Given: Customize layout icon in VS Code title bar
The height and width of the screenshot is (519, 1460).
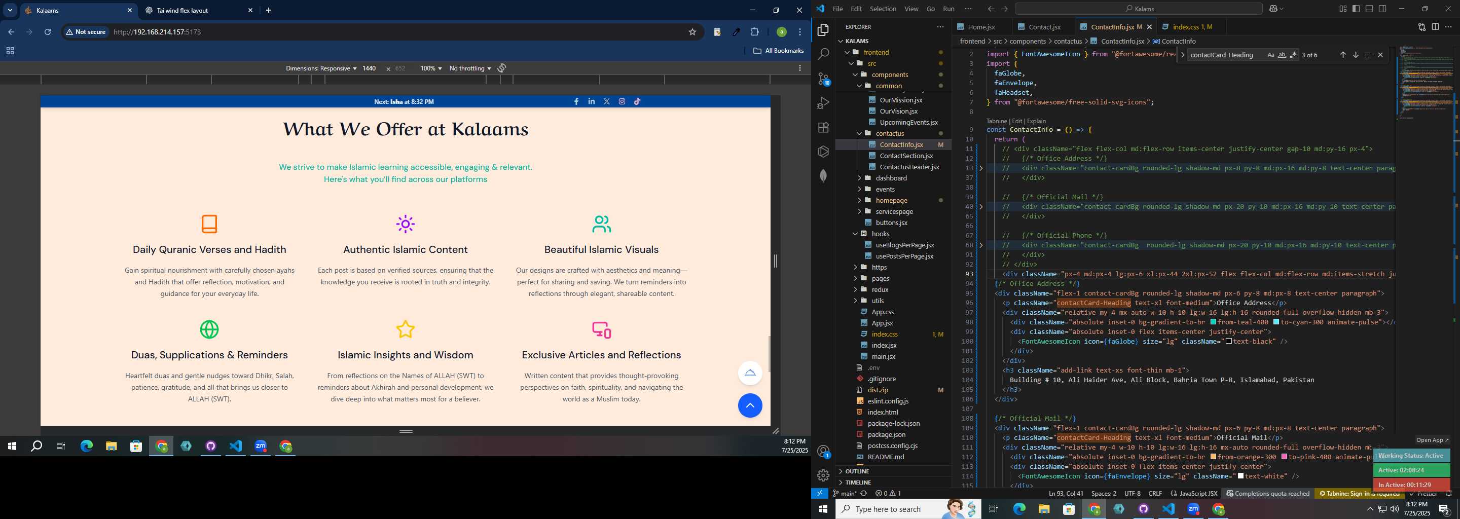Looking at the screenshot, I should click(1343, 9).
